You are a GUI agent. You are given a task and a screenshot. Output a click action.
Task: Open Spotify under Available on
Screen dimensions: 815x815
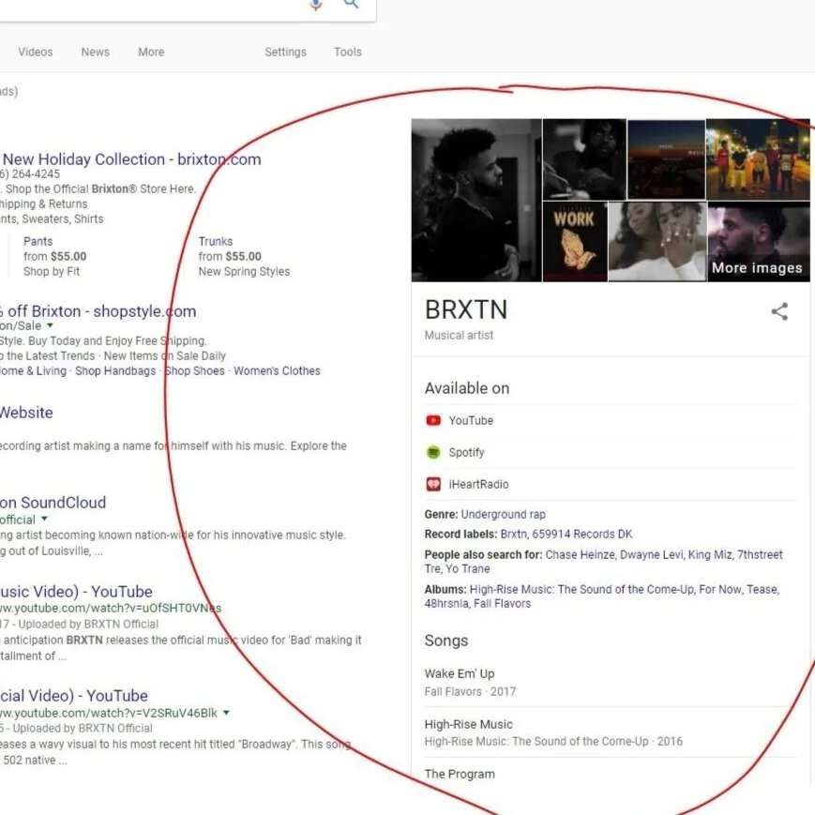[466, 452]
